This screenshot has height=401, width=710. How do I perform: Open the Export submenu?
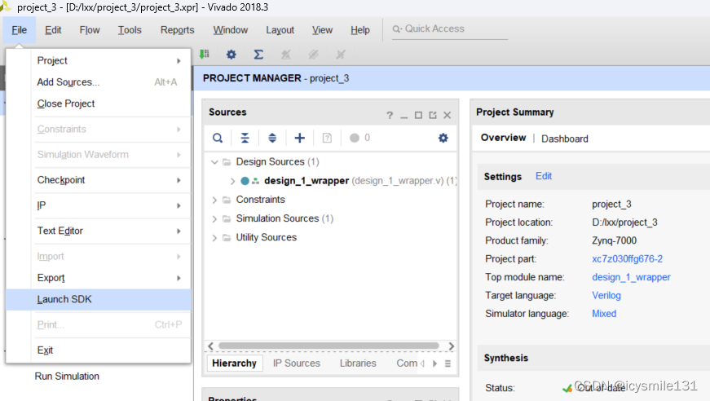pyautogui.click(x=99, y=278)
